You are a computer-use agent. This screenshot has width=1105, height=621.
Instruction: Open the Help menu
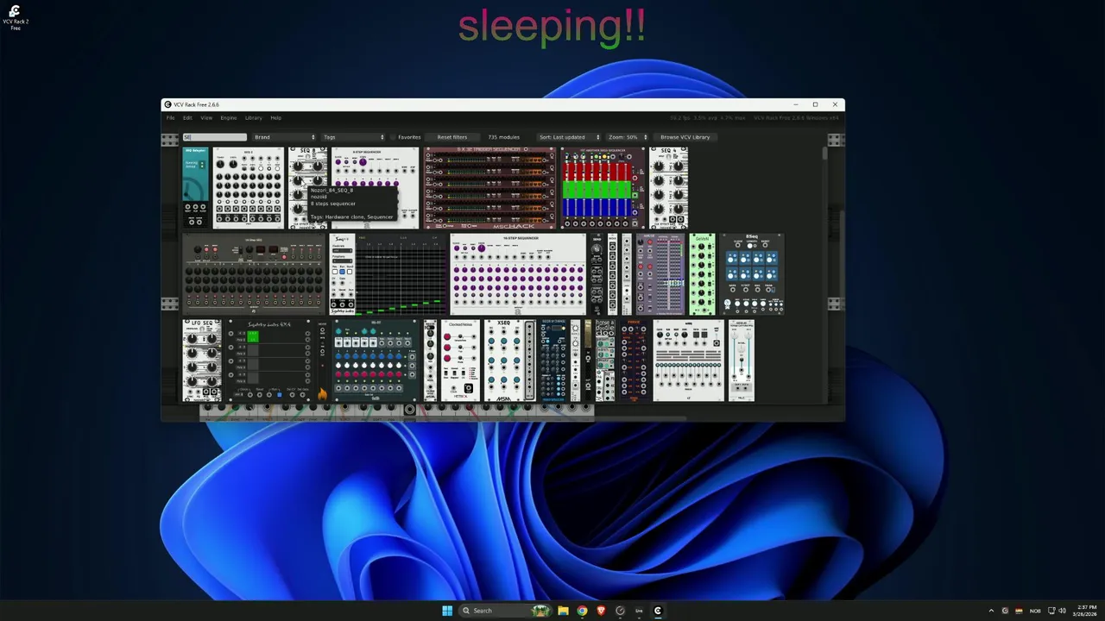pyautogui.click(x=275, y=117)
